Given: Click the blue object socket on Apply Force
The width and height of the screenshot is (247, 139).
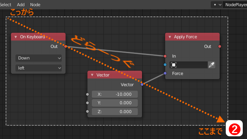Looking at the screenshot, I should 165,64.
